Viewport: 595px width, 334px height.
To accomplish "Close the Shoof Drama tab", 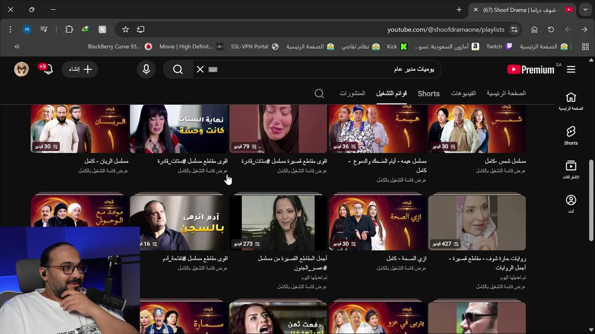I will coord(476,9).
